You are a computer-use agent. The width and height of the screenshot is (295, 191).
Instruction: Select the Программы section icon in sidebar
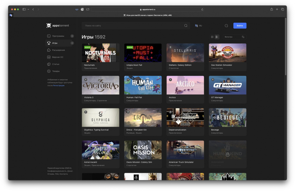[49, 36]
